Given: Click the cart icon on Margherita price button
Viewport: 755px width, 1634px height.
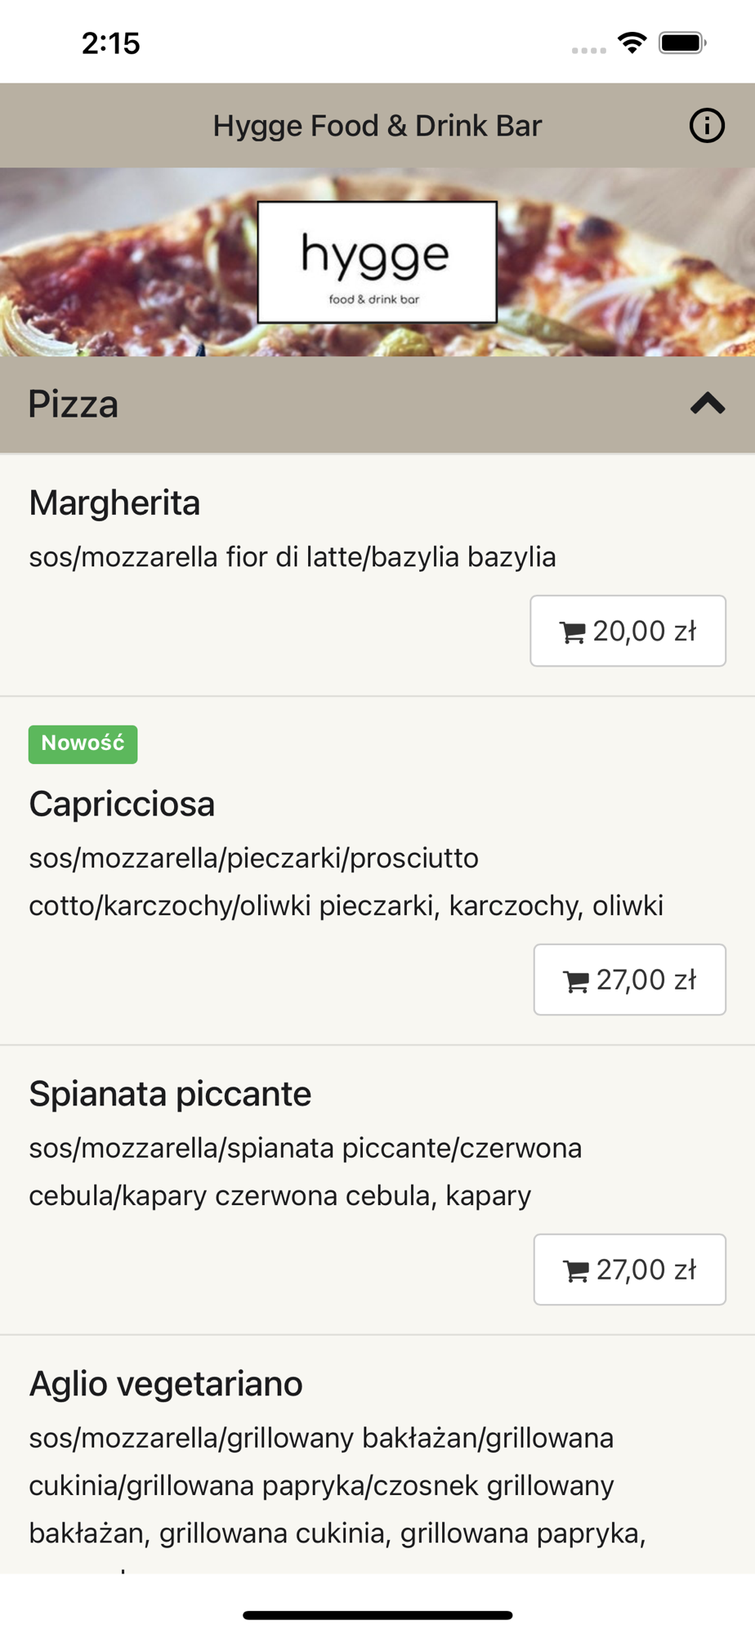Looking at the screenshot, I should coord(573,632).
